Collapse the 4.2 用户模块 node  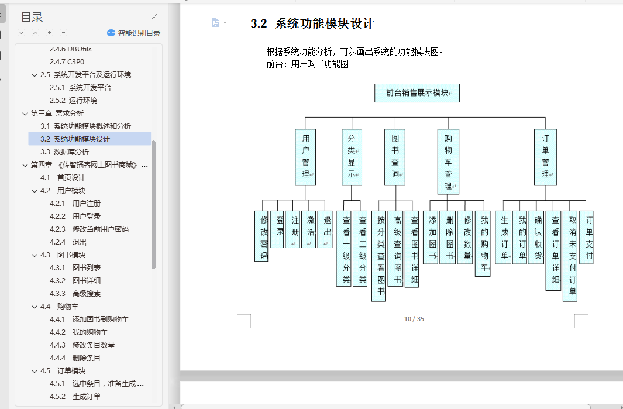[x=35, y=191]
